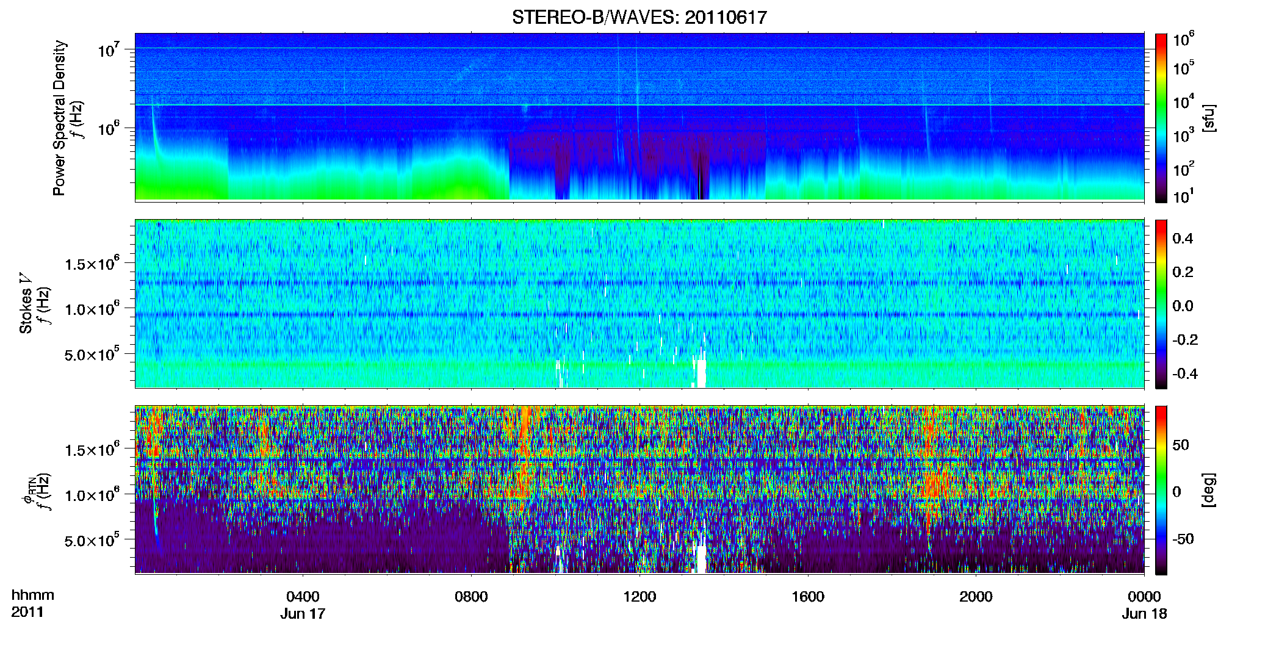Click the top panel color scale bar
1279x659 pixels.
[1161, 118]
